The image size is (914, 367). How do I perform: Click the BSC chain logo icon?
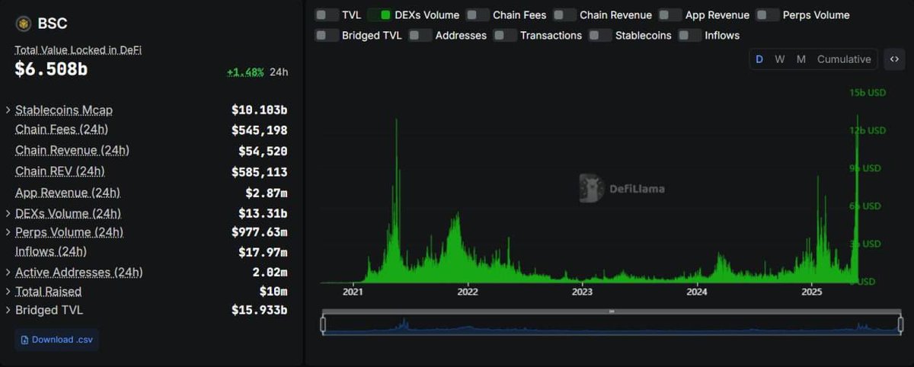[x=24, y=24]
